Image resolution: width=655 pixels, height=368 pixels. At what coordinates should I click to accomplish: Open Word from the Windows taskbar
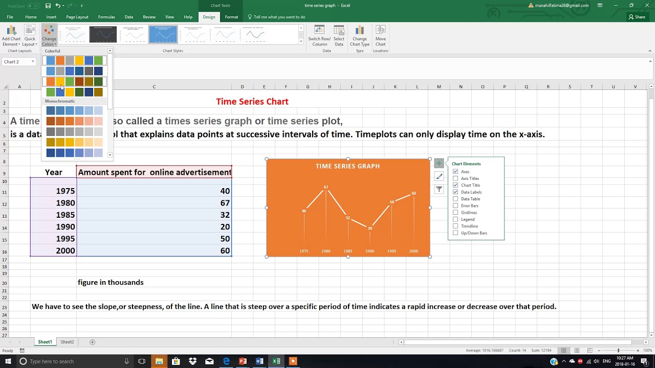pyautogui.click(x=259, y=361)
